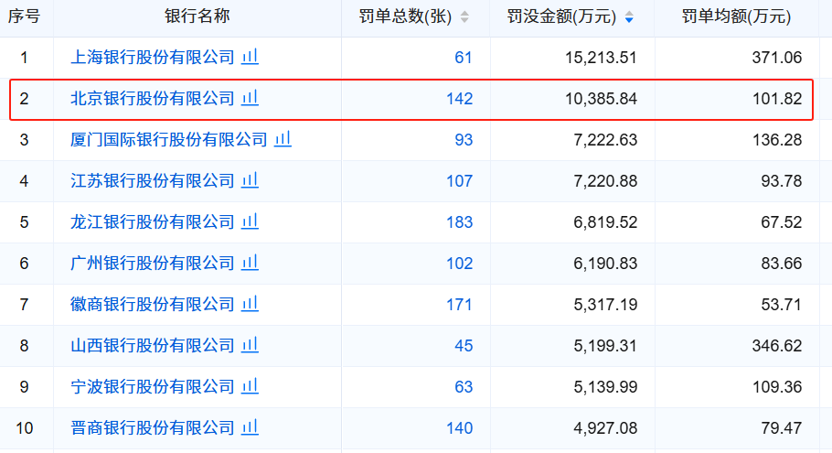The width and height of the screenshot is (832, 453).
Task: Click the 银行名称 column header
Action: (197, 16)
